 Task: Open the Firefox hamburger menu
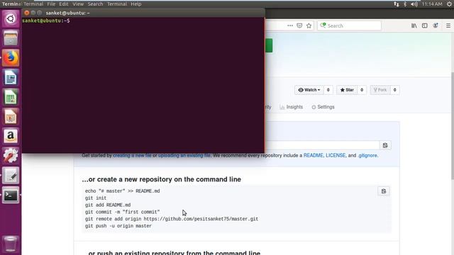pos(448,25)
